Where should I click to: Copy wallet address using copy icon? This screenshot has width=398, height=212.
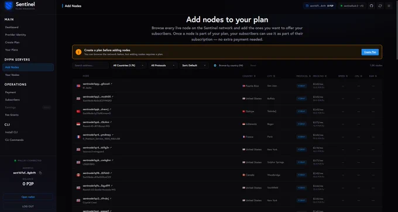pyautogui.click(x=40, y=173)
